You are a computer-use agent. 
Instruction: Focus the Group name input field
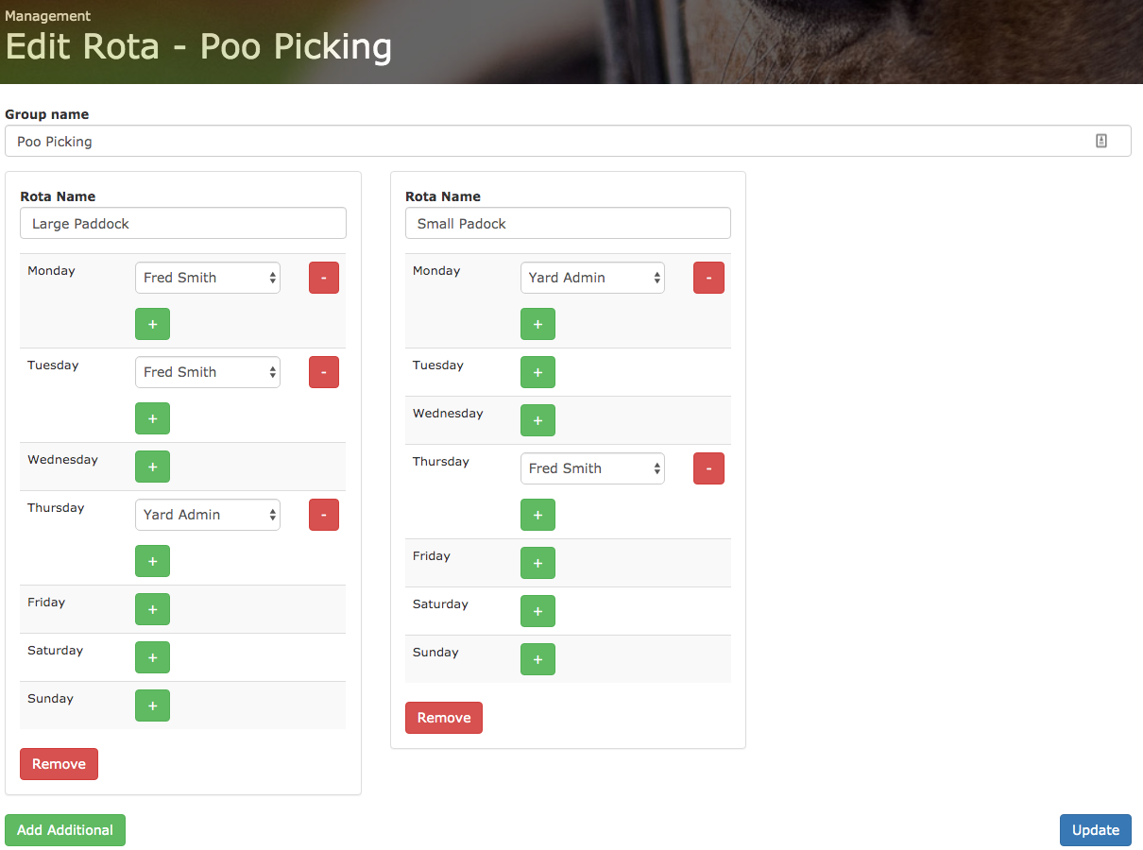[568, 141]
